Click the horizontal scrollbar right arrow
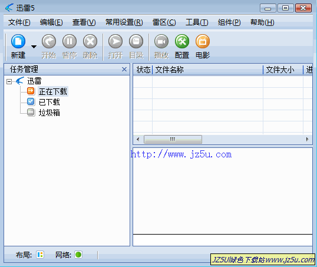This screenshot has height=267, width=317. click(308, 139)
